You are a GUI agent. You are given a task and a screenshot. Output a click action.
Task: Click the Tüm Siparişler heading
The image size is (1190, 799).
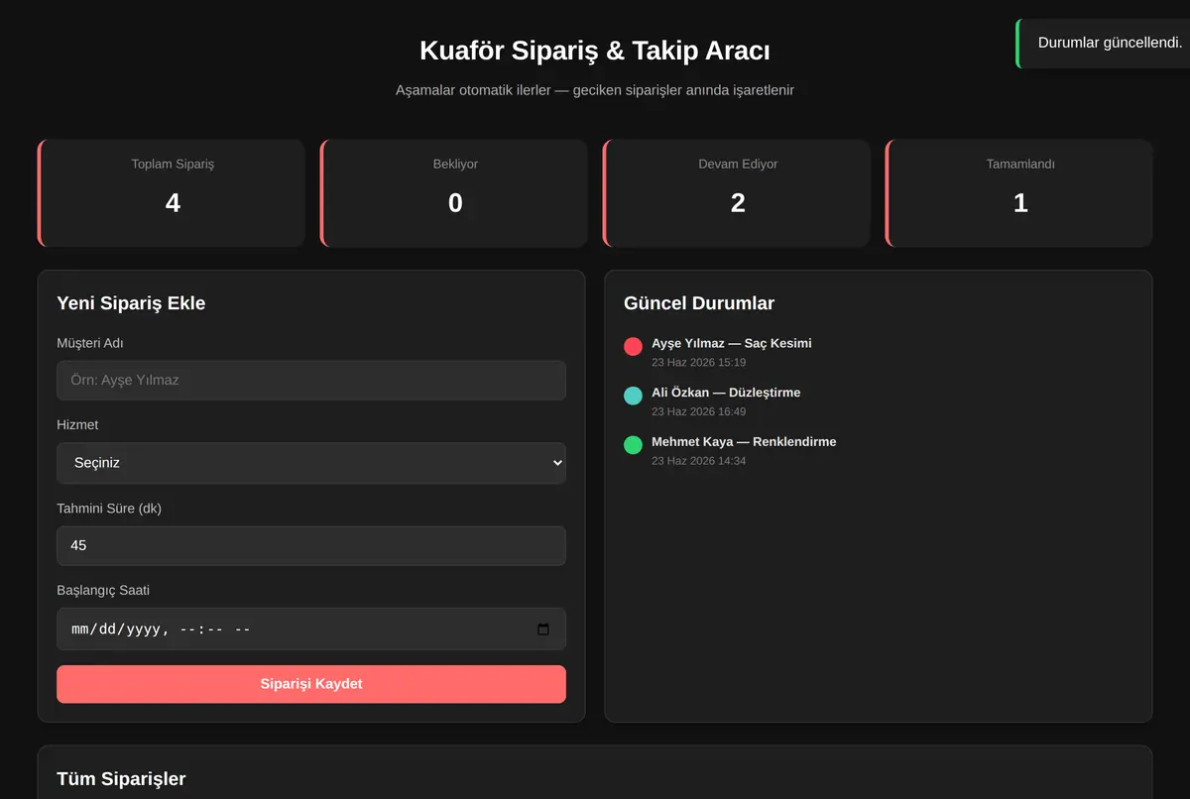121,779
